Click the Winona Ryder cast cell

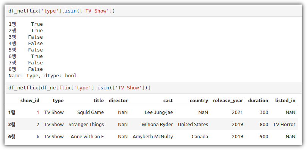point(157,125)
